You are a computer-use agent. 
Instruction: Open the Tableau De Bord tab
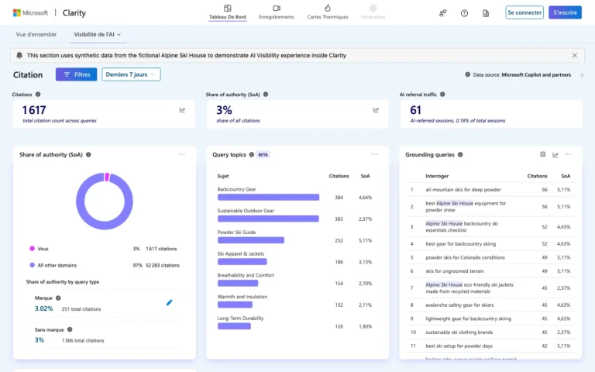pos(227,12)
